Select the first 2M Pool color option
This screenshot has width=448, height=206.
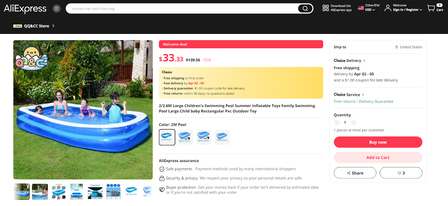click(x=167, y=137)
